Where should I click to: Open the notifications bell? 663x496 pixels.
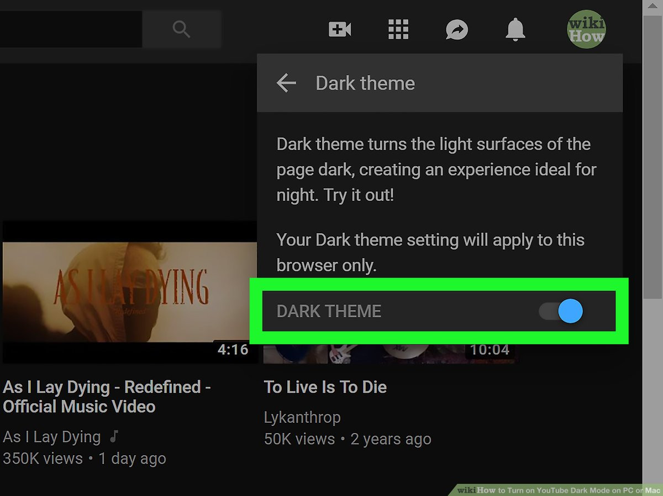[515, 29]
